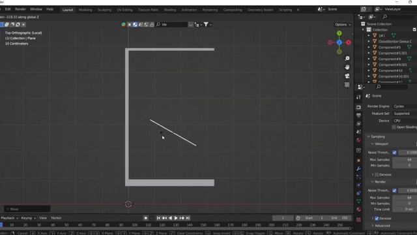Click render Time Limit field
Viewport: 417px width, 235px height.
(405, 210)
